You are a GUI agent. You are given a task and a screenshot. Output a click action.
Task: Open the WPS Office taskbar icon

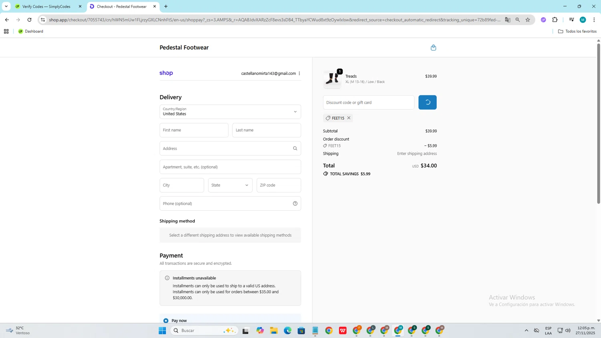point(343,330)
